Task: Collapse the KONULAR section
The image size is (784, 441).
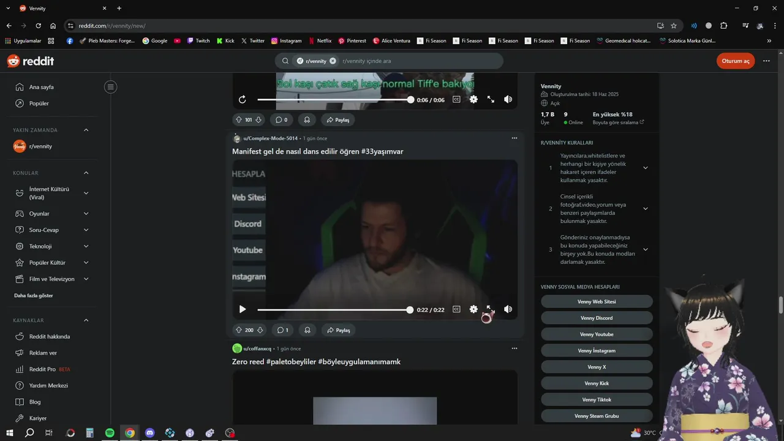Action: [x=86, y=173]
